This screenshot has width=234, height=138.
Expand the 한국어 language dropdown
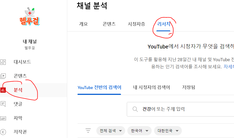tap(139, 131)
